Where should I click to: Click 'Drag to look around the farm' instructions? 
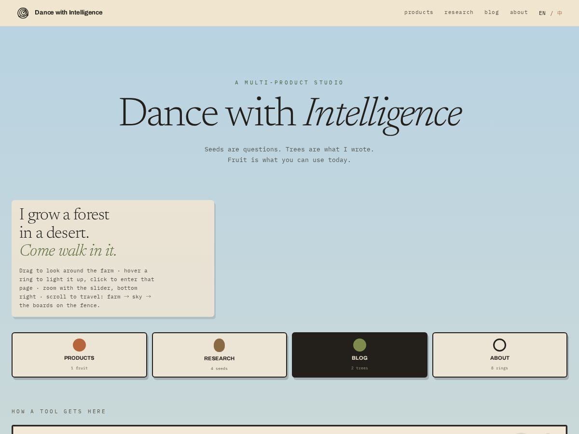tap(87, 288)
